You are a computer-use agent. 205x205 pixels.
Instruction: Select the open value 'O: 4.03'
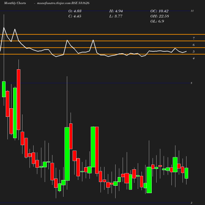[x=75, y=11]
